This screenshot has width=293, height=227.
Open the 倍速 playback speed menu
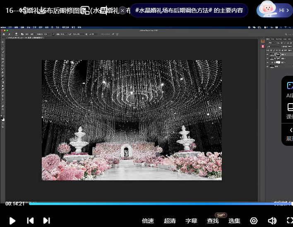148,221
